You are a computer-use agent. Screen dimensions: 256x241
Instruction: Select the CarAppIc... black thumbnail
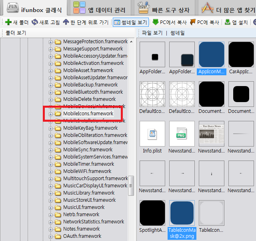(x=241, y=54)
